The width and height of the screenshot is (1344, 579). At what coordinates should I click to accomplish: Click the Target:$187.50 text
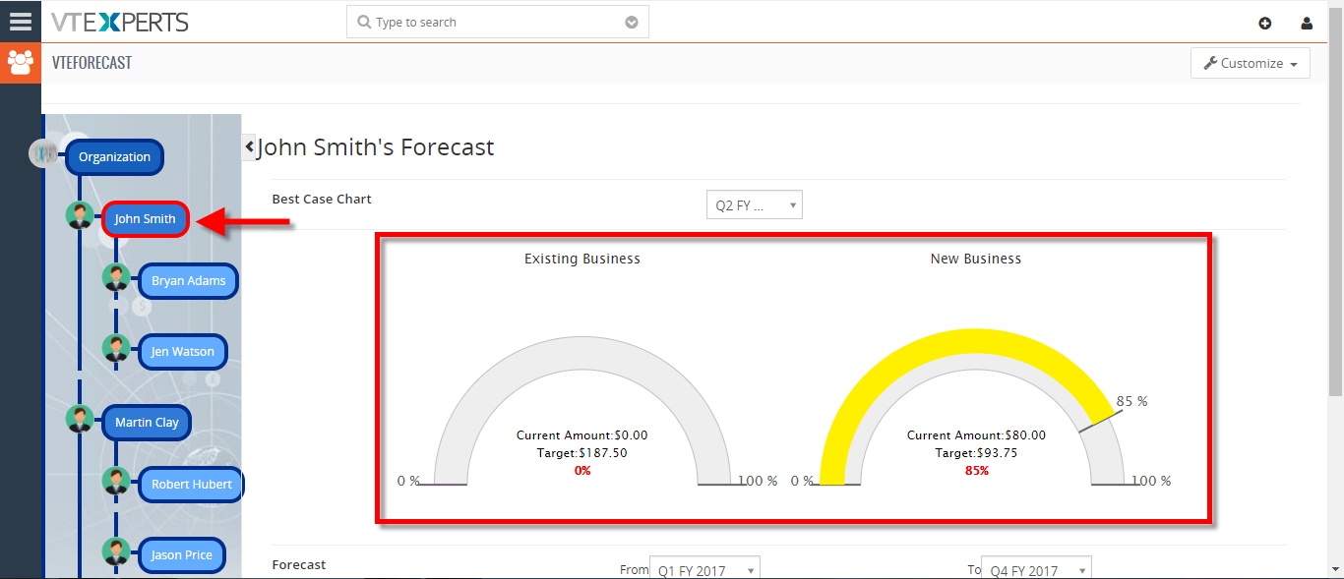582,453
